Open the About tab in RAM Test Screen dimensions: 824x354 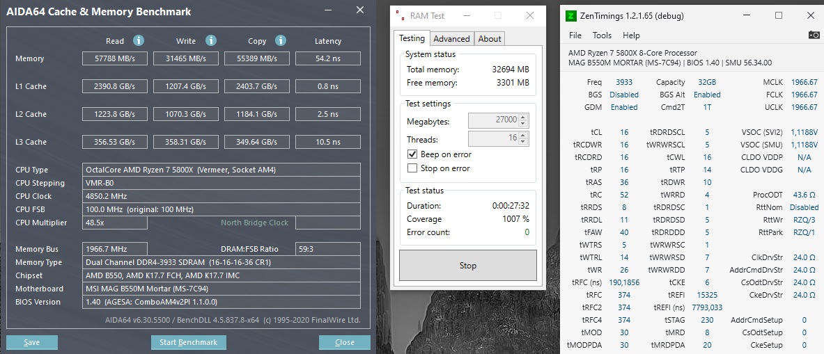(x=489, y=39)
